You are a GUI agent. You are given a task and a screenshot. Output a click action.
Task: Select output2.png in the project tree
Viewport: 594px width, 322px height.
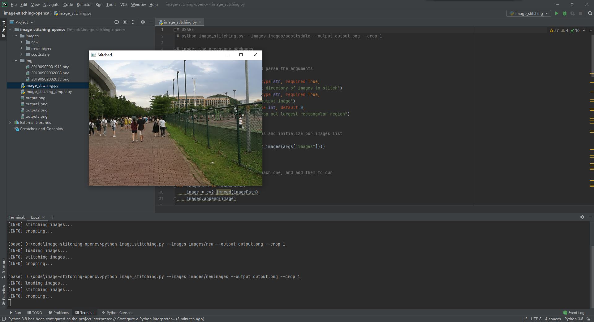pos(37,110)
